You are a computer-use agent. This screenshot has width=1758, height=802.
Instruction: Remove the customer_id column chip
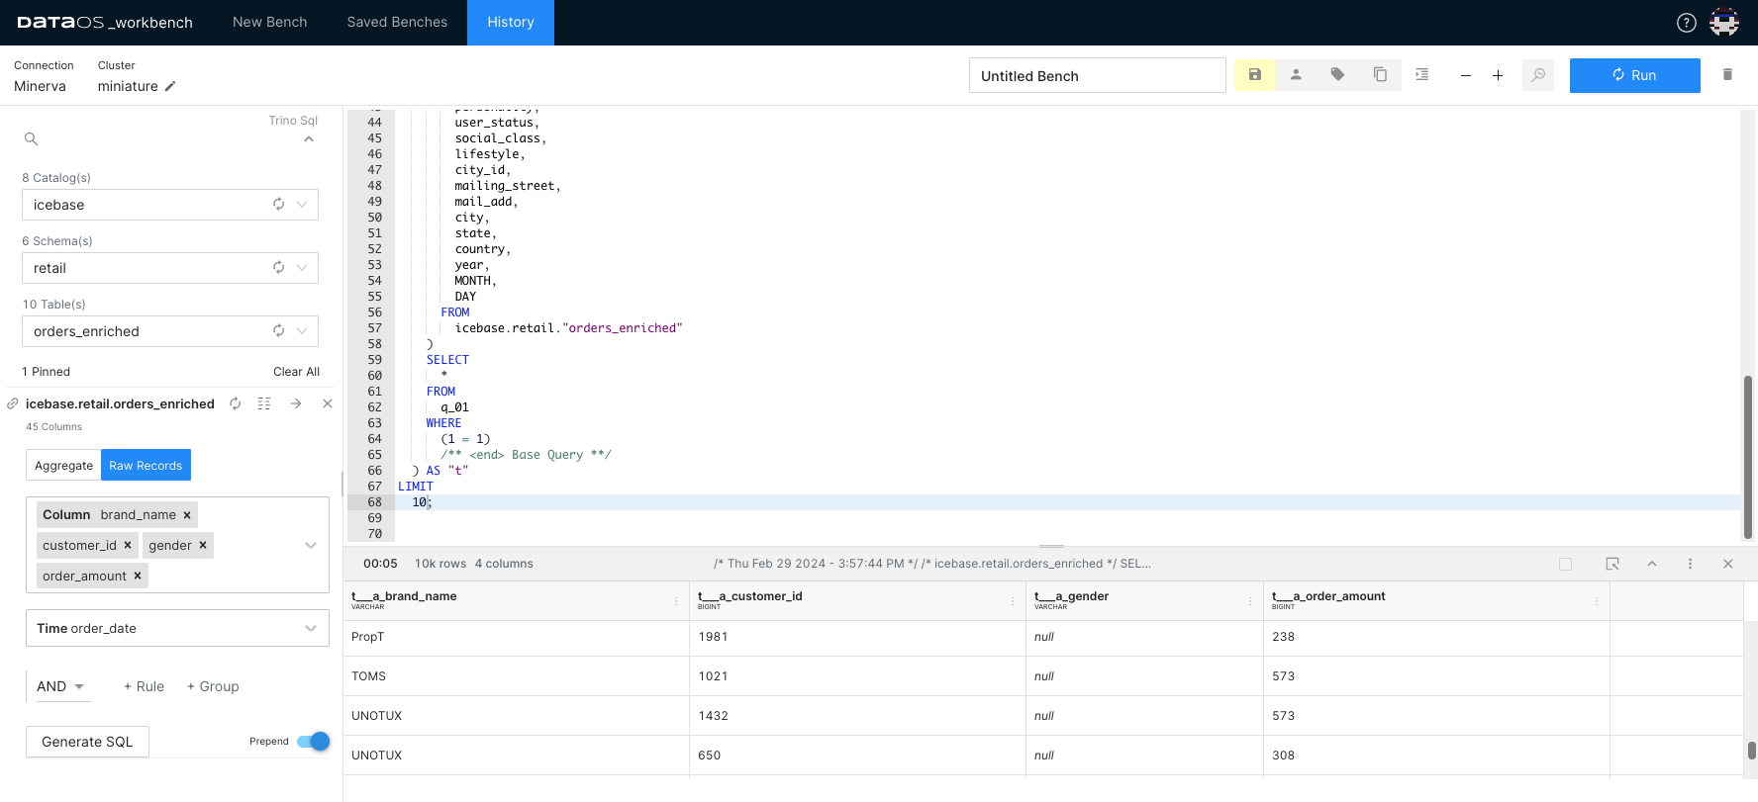point(128,546)
